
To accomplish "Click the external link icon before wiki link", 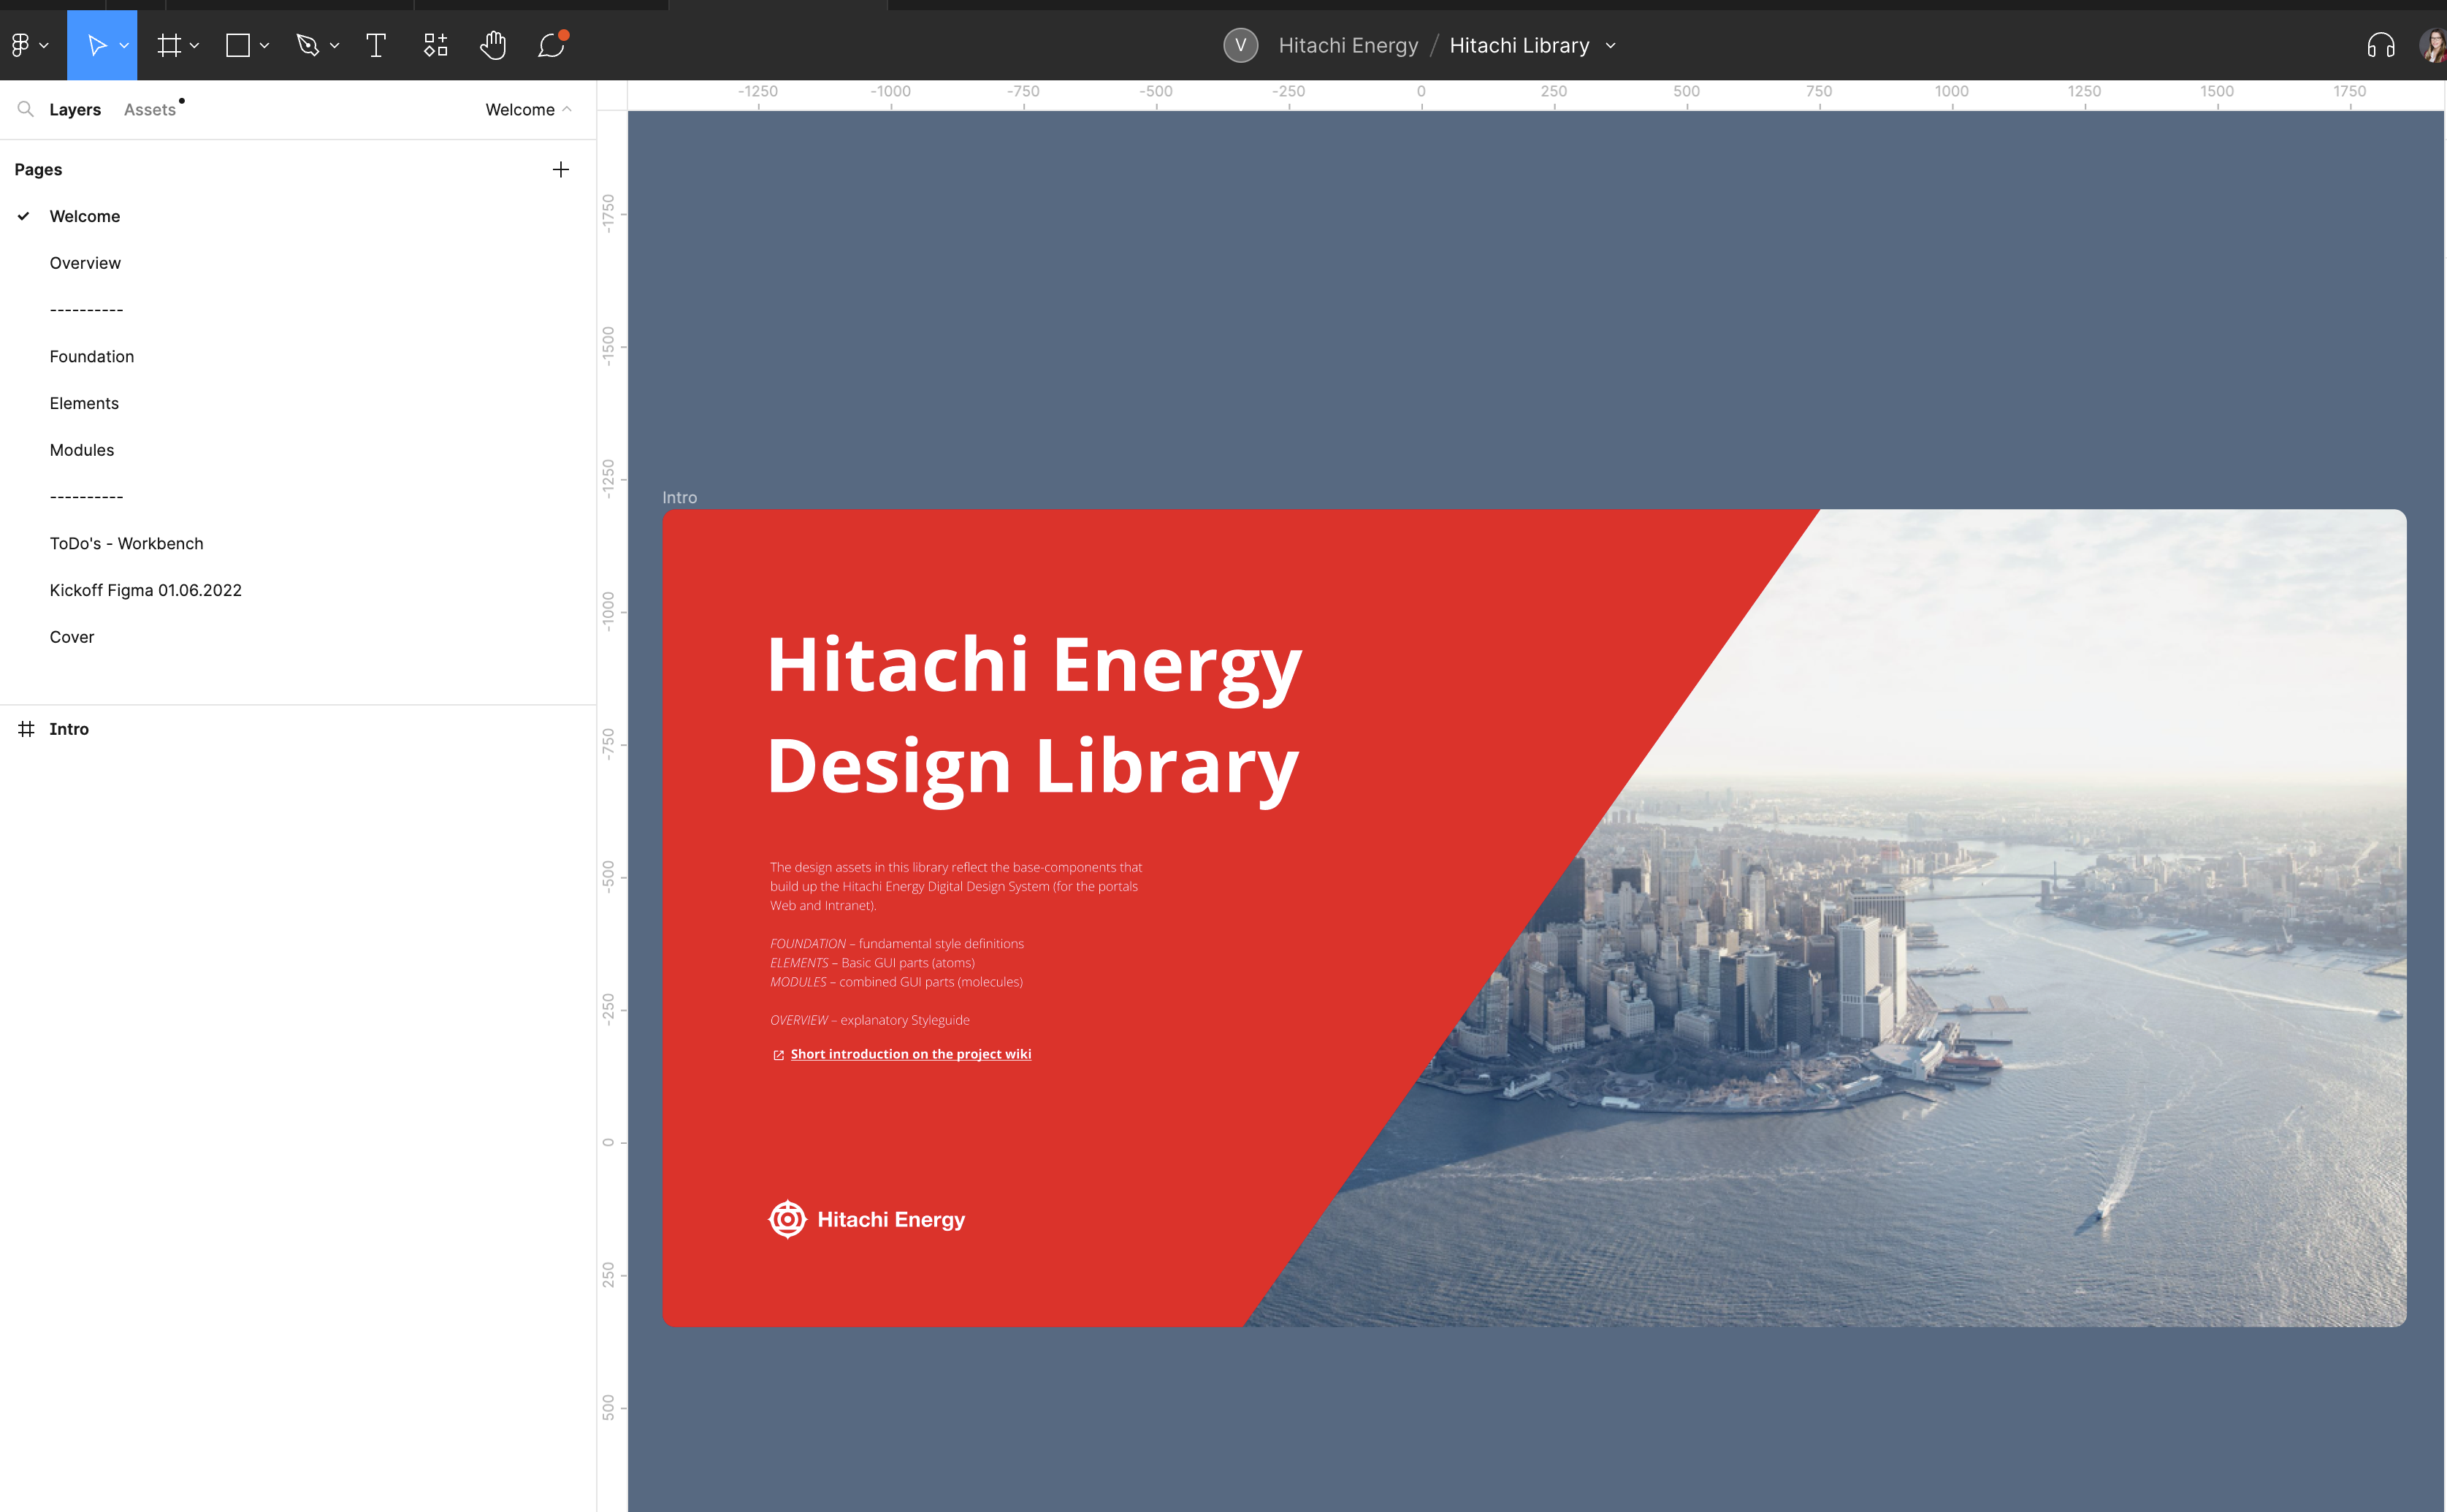I will 778,1055.
